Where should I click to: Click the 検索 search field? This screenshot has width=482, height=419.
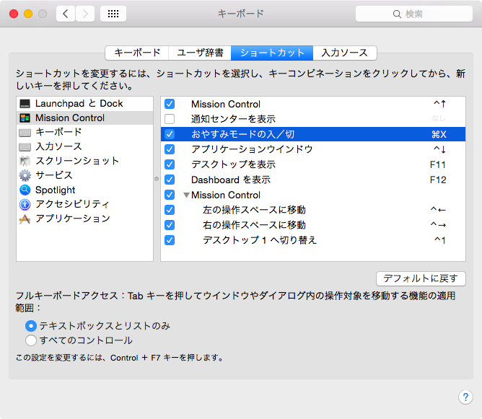413,14
